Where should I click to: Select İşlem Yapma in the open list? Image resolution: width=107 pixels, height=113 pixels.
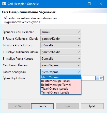[x=61, y=77]
